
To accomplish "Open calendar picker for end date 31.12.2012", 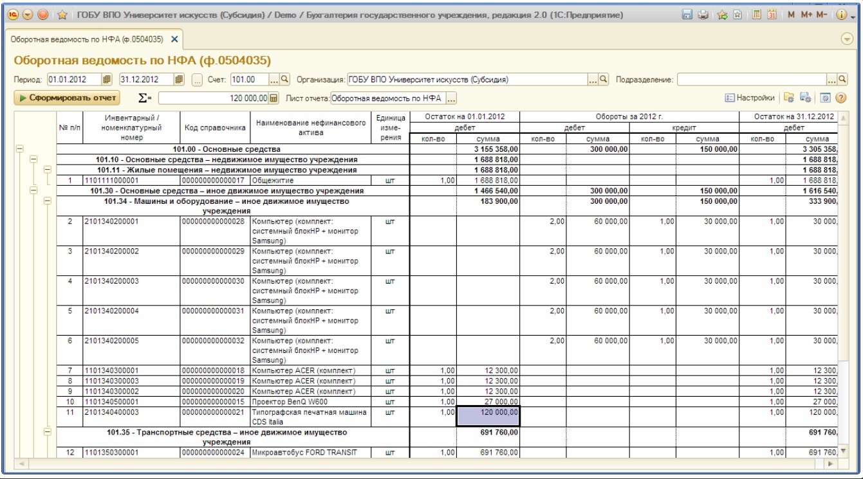I will [x=180, y=80].
